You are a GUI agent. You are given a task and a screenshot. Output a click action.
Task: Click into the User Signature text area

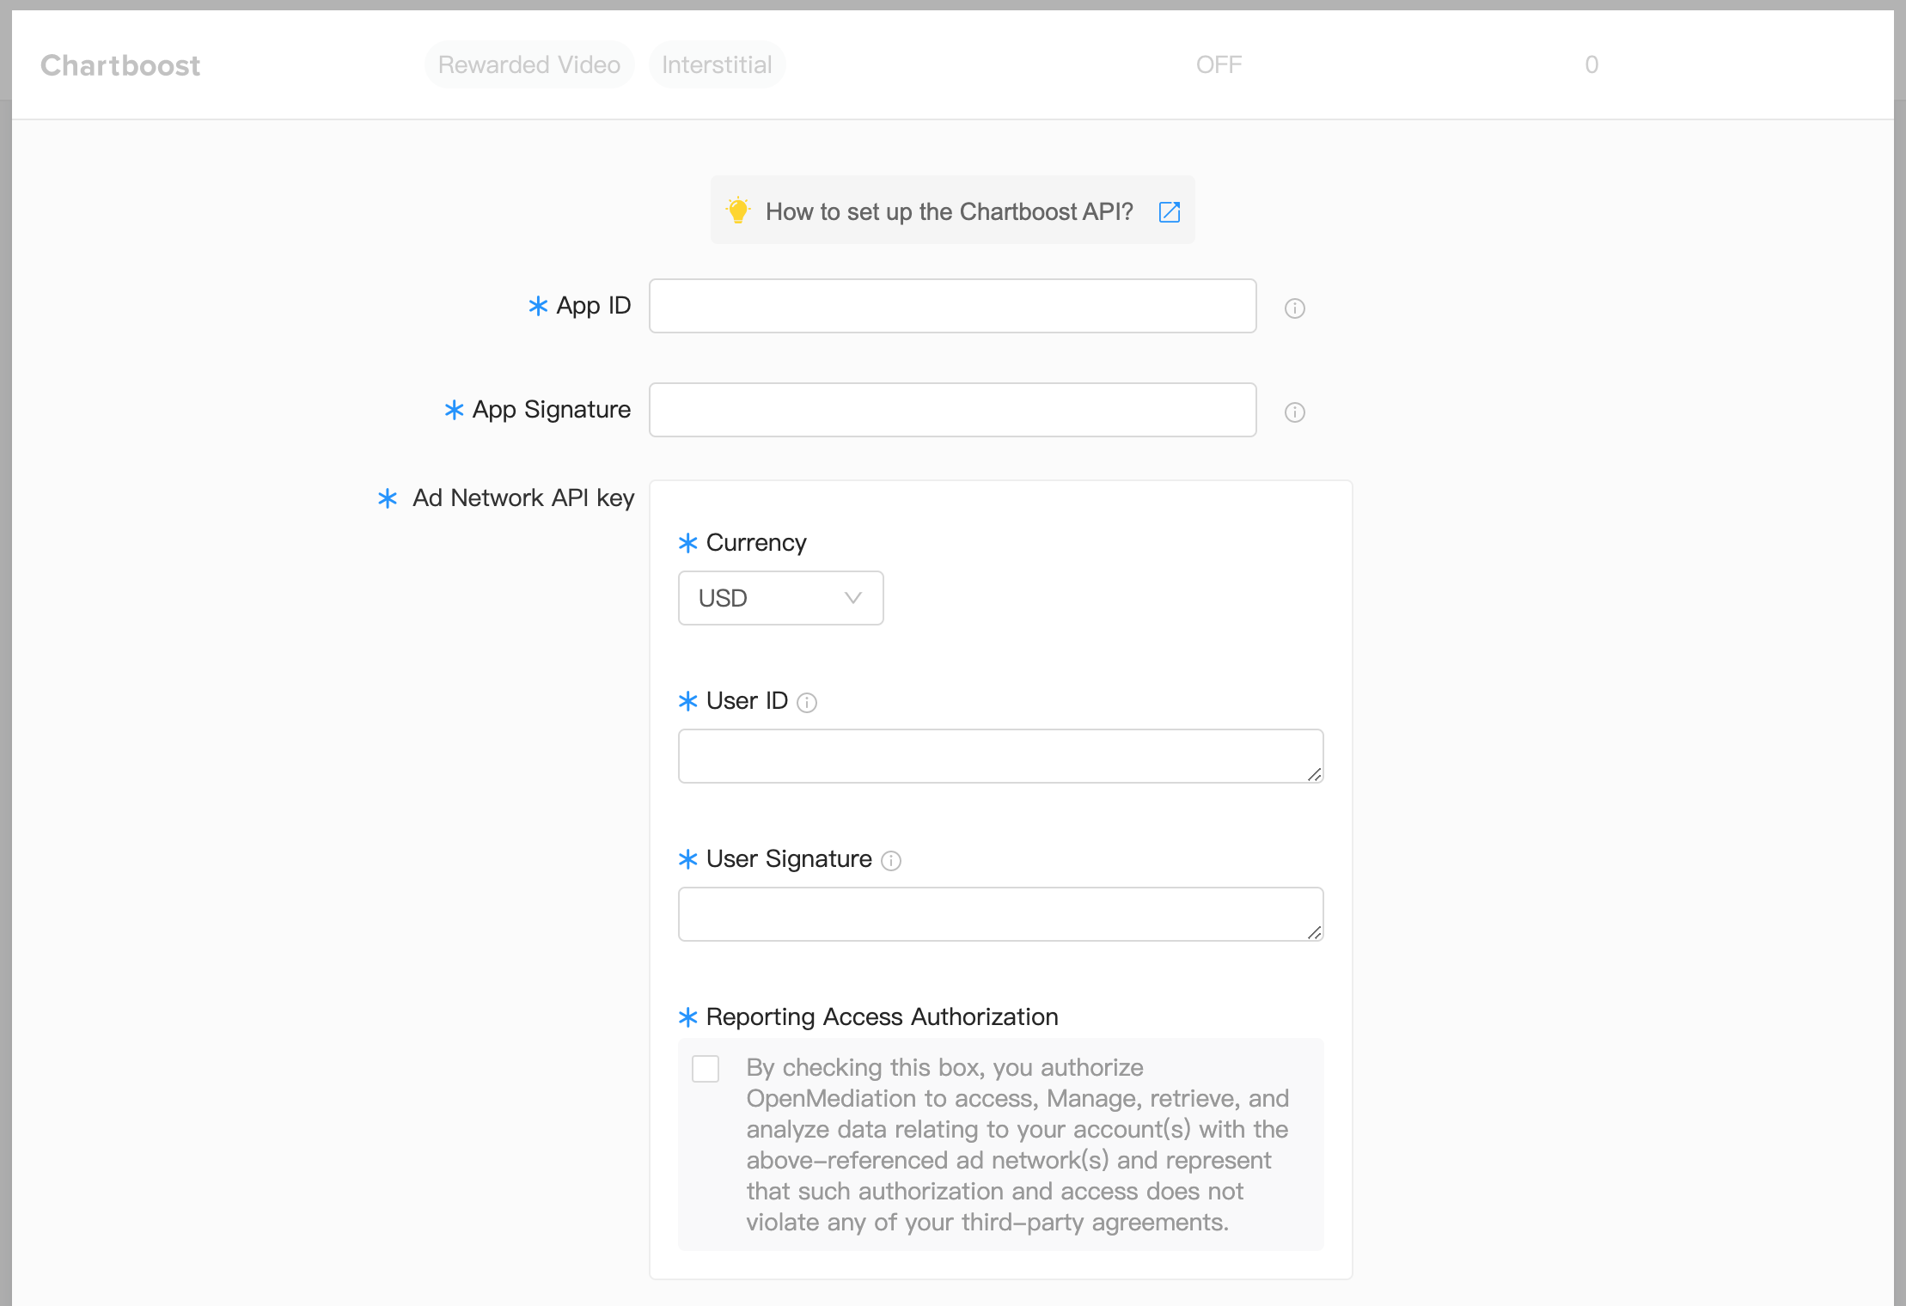click(1001, 914)
